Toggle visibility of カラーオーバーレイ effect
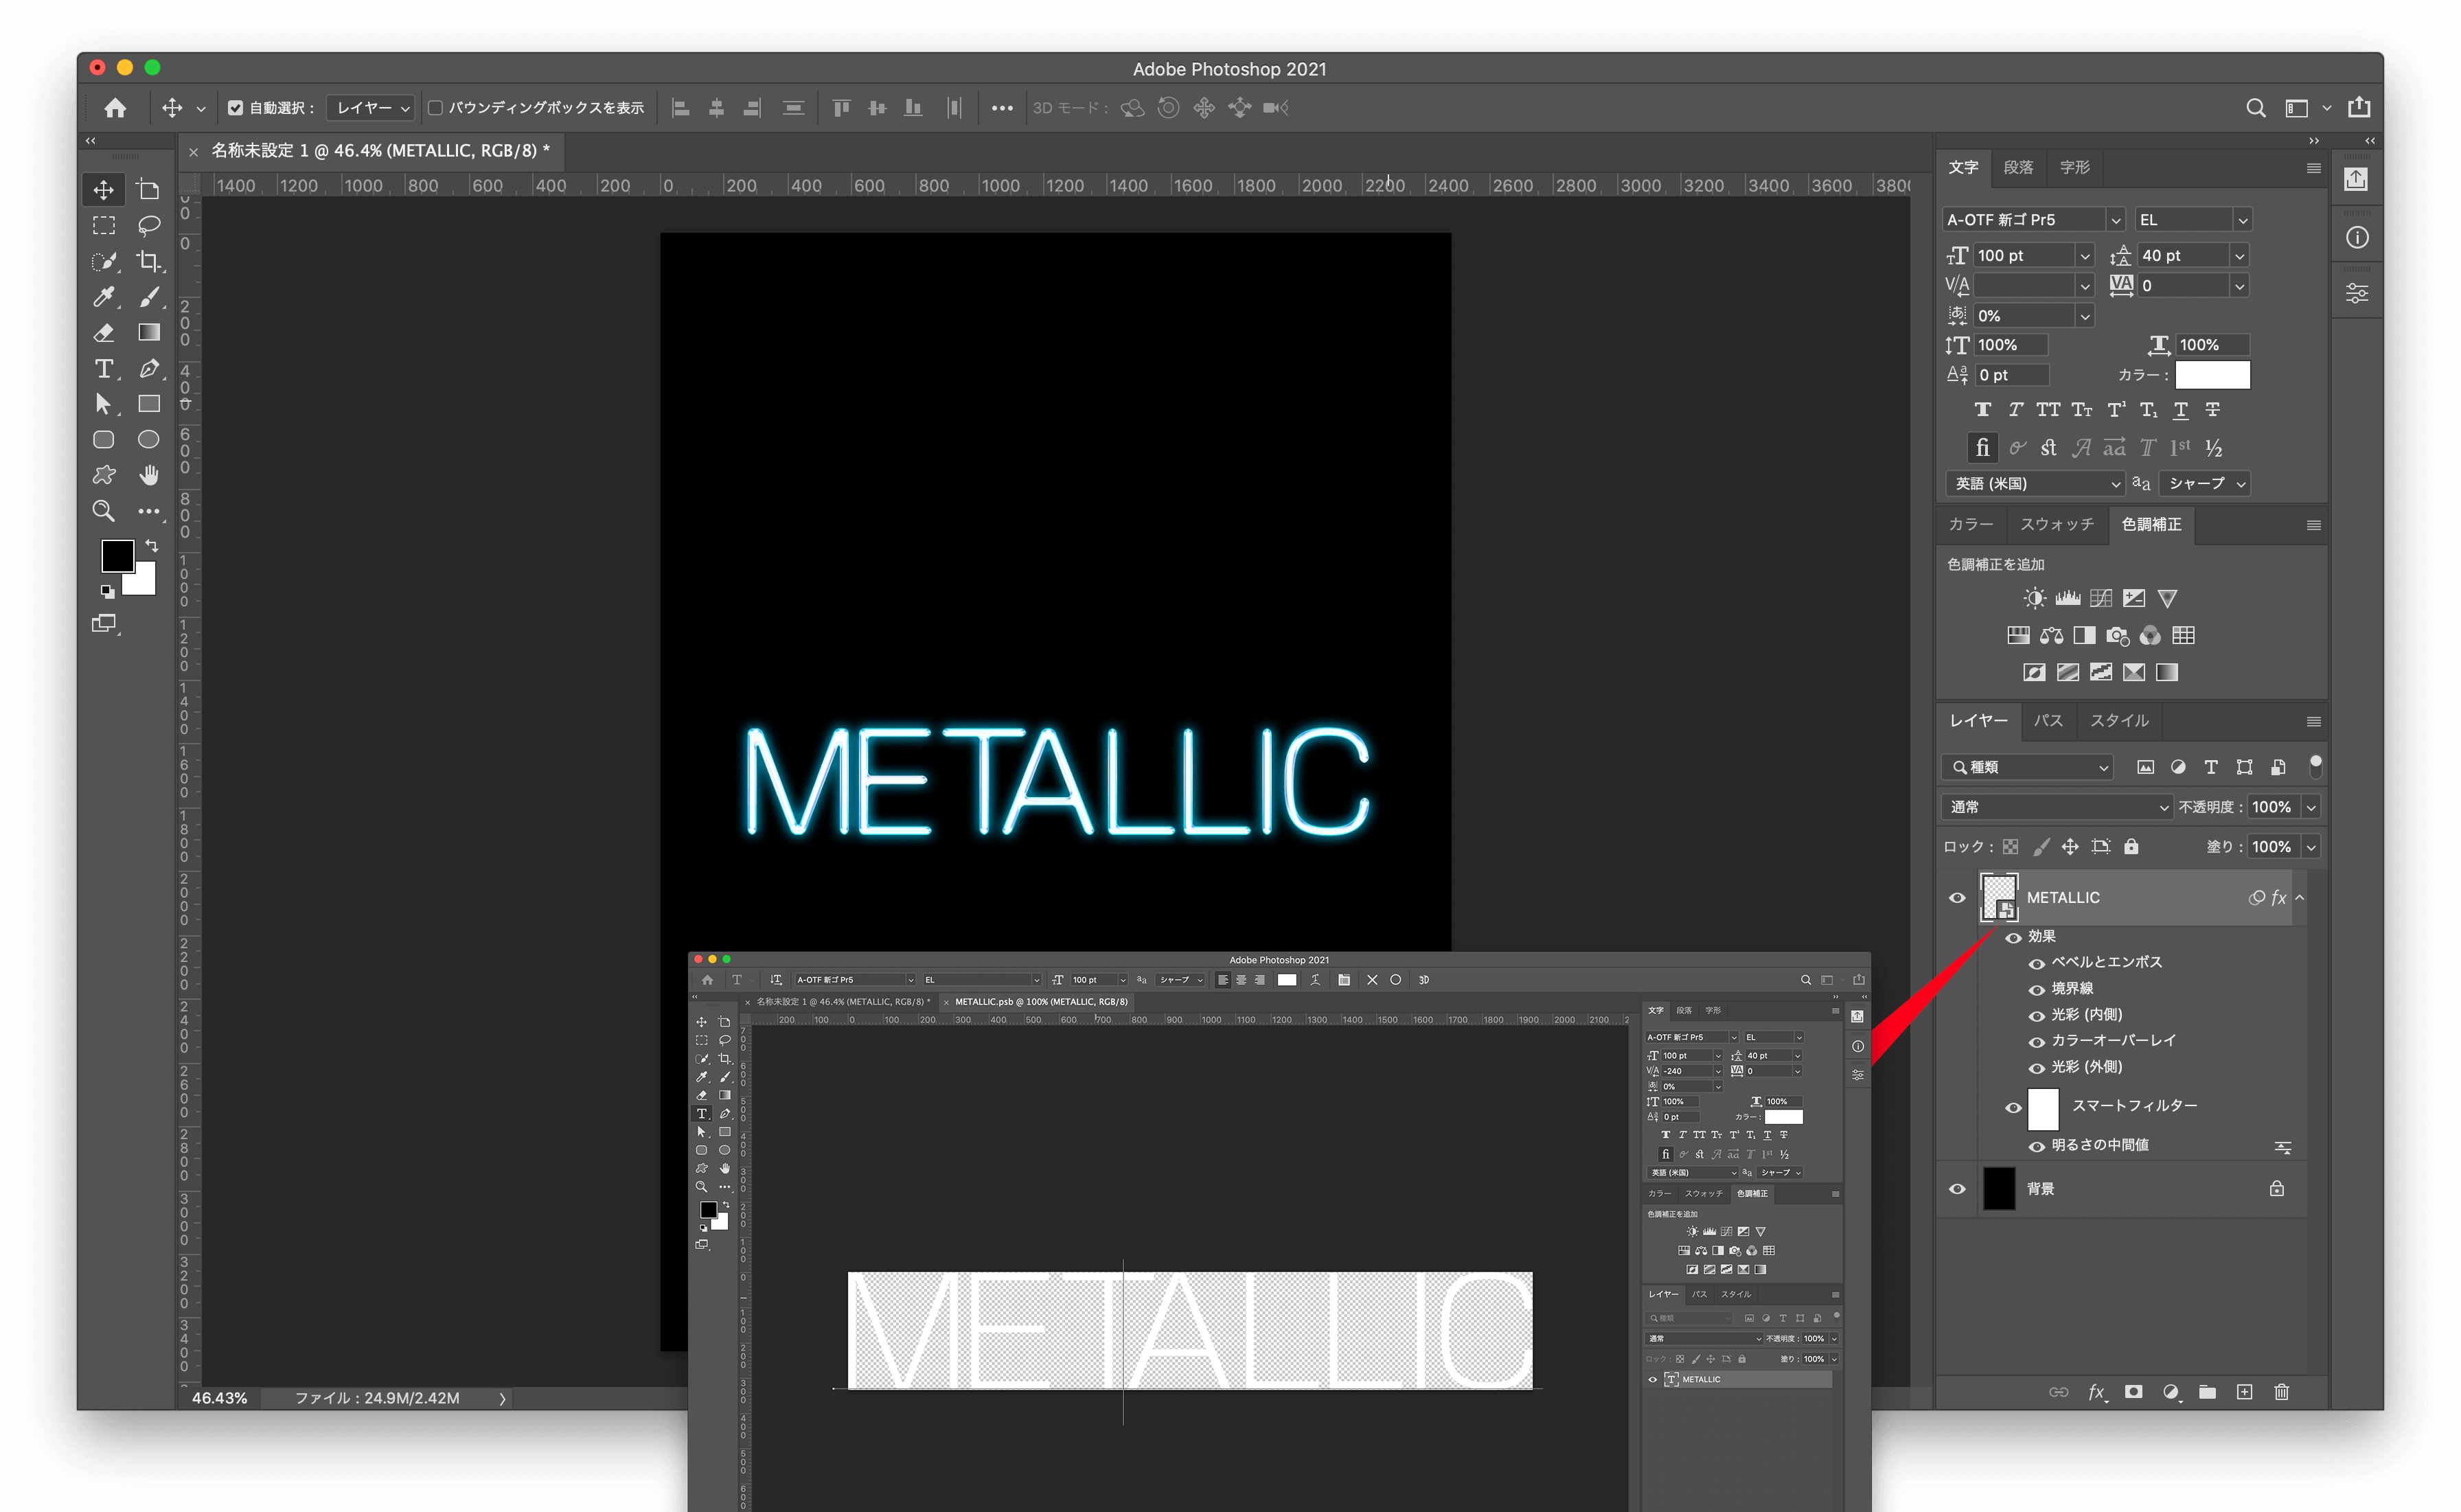Image resolution: width=2461 pixels, height=1512 pixels. pyautogui.click(x=2037, y=1042)
